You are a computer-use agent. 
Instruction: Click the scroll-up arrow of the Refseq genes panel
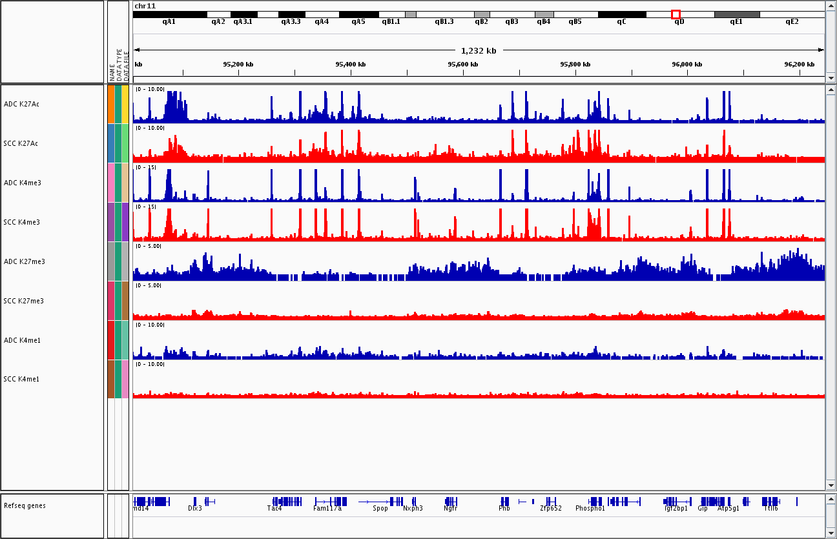point(830,499)
